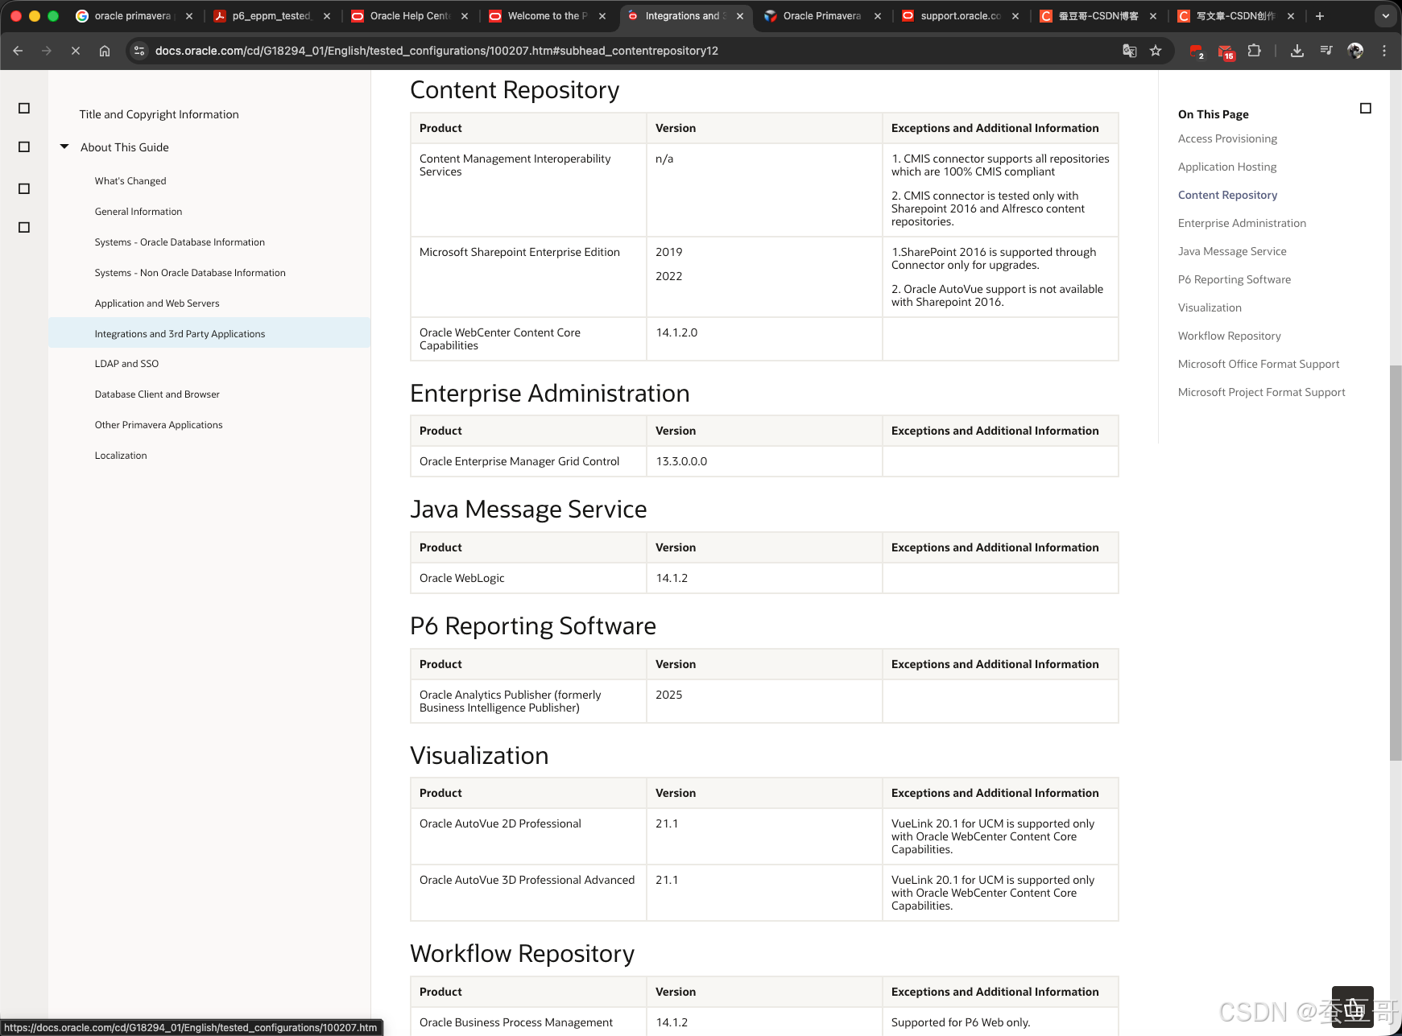Viewport: 1402px width, 1036px height.
Task: Open Chrome three-dot menu
Action: pyautogui.click(x=1384, y=51)
